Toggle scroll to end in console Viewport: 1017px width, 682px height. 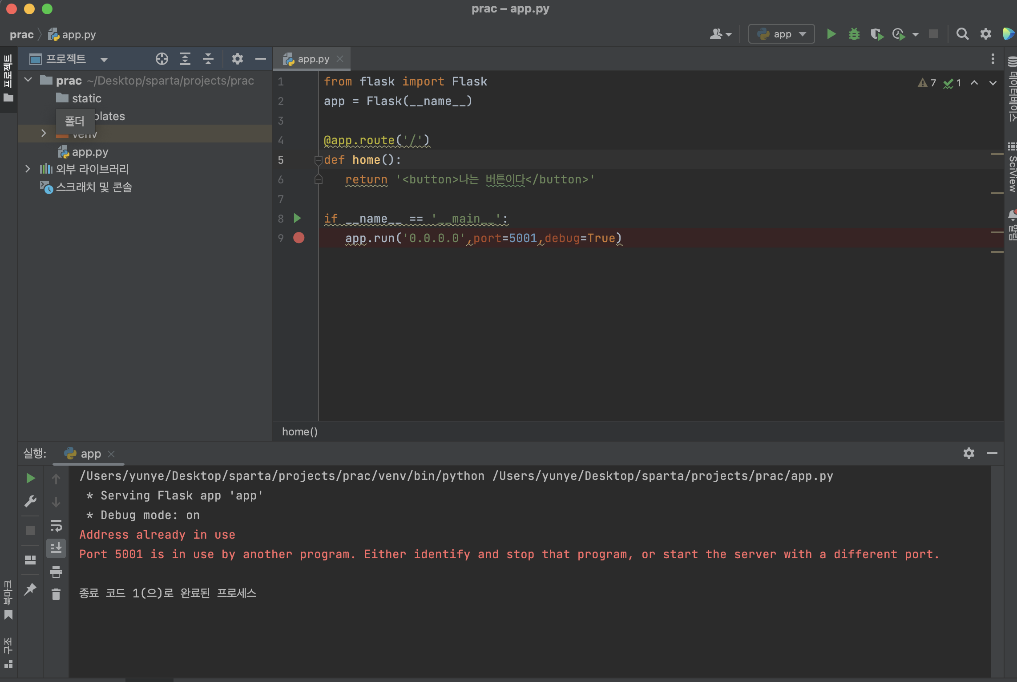(x=56, y=548)
